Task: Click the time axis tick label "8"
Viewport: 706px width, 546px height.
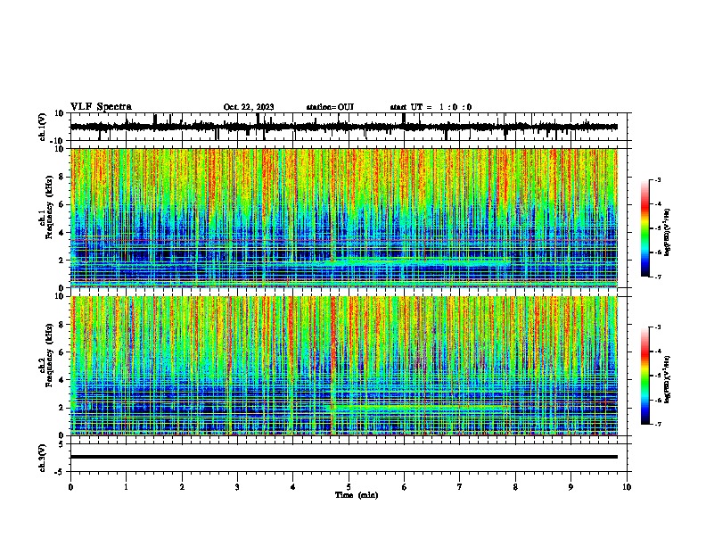Action: pyautogui.click(x=515, y=487)
